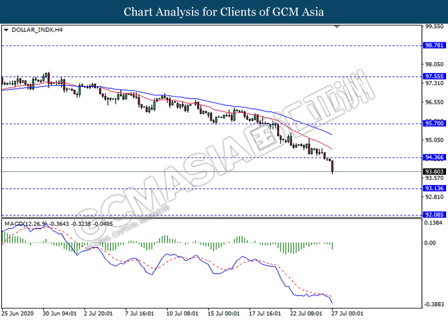Click the MACD(12,26,9) indicator label
Viewport: 448px width, 320px height.
(23, 223)
